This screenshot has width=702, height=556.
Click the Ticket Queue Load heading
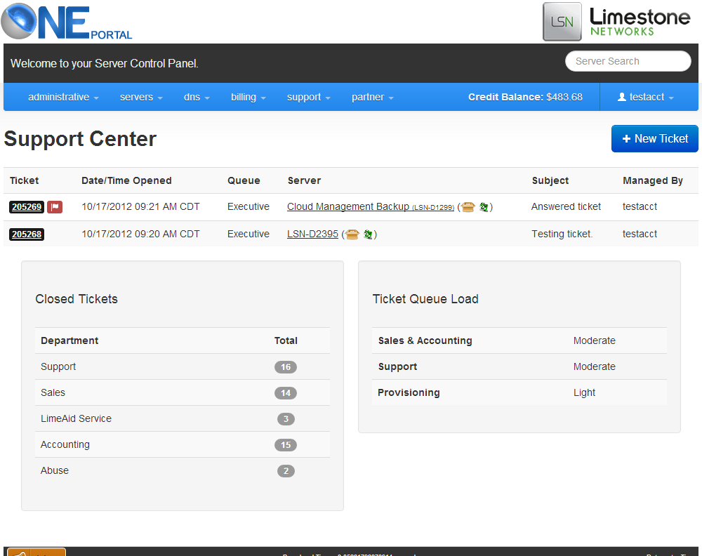click(x=425, y=299)
